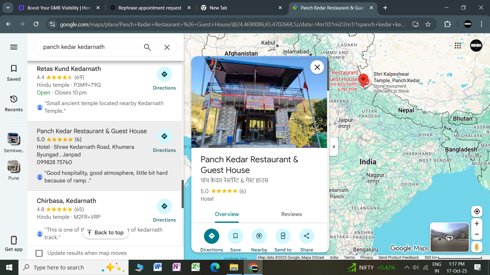View site information icon in address bar
This screenshot has width=490, height=275.
click(52, 24)
